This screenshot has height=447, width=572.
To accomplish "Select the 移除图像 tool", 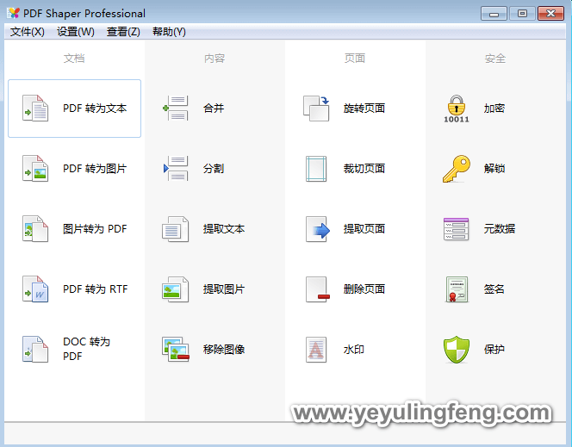I will [x=214, y=350].
